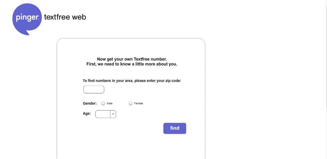Select the Female radio button
The height and width of the screenshot is (159, 327).
[131, 103]
